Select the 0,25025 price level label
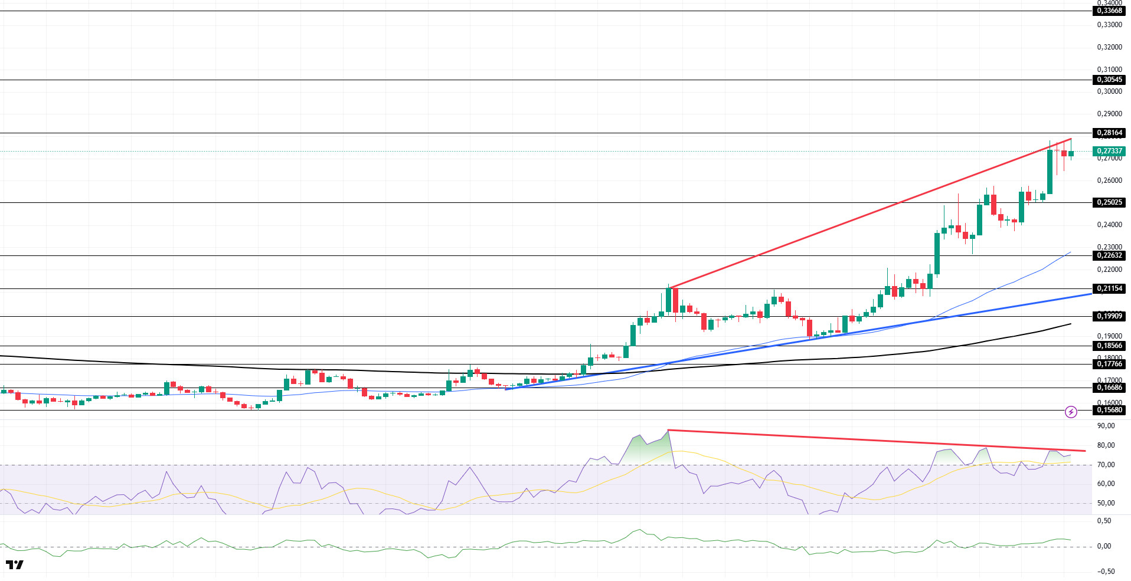Screen dimensions: 1131x581 pyautogui.click(x=1109, y=202)
